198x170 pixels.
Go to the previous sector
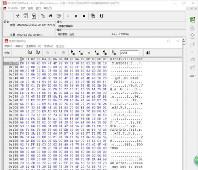pyautogui.click(x=81, y=52)
